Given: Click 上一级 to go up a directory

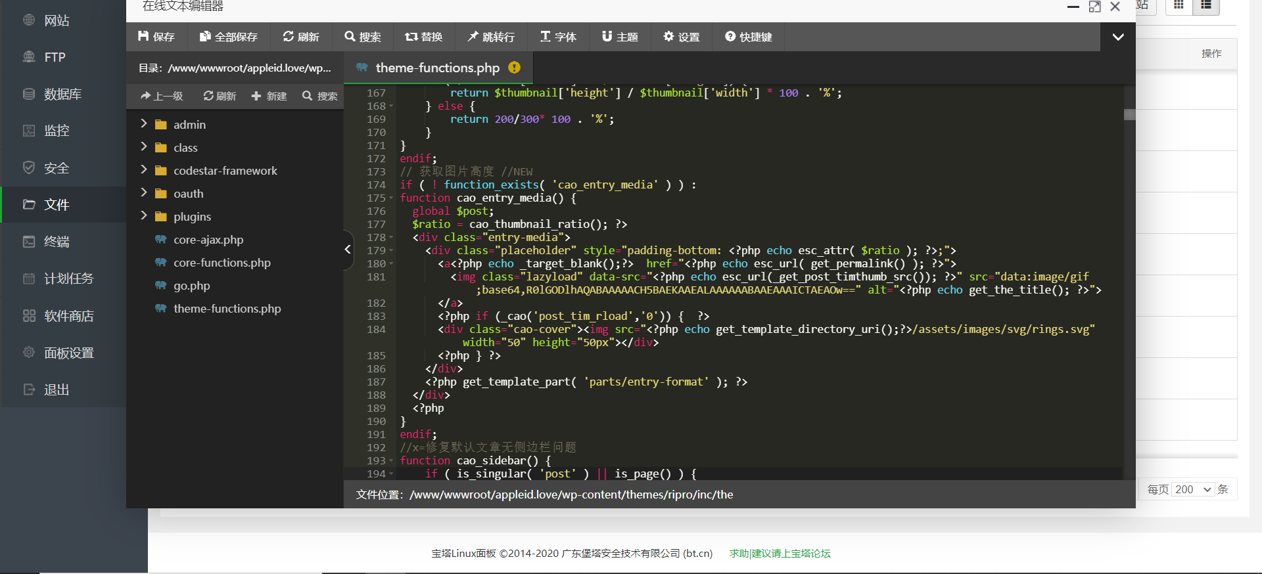Looking at the screenshot, I should click(x=162, y=96).
